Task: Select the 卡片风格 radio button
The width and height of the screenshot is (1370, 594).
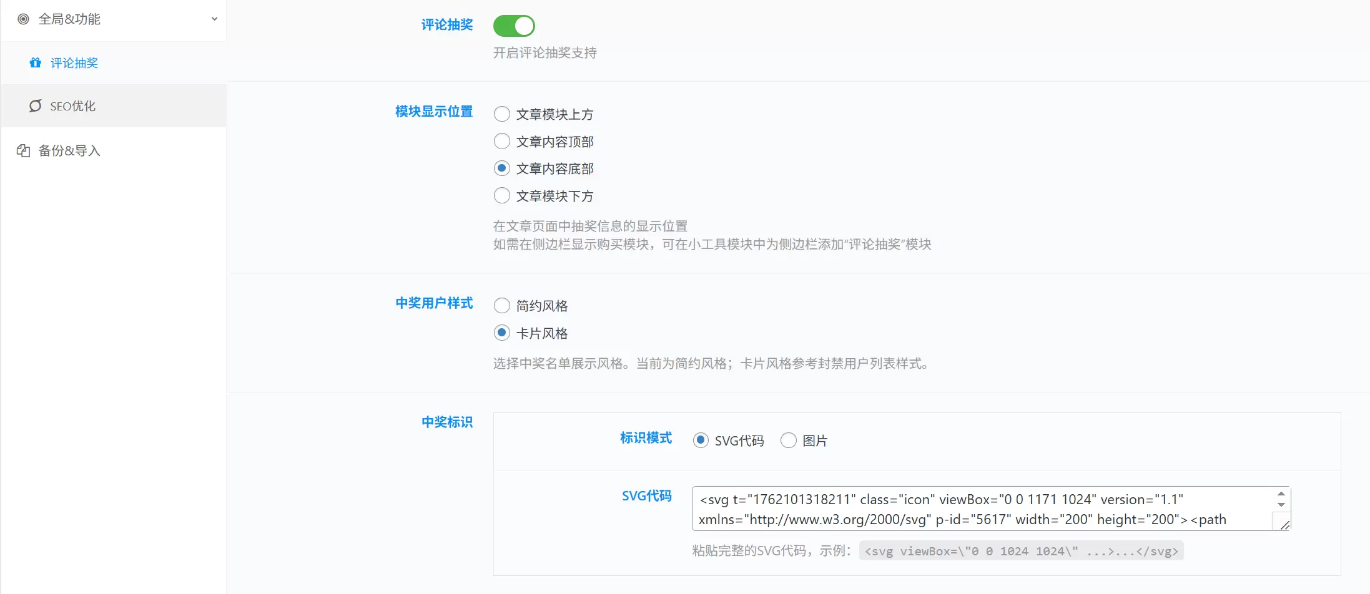Action: click(x=502, y=333)
